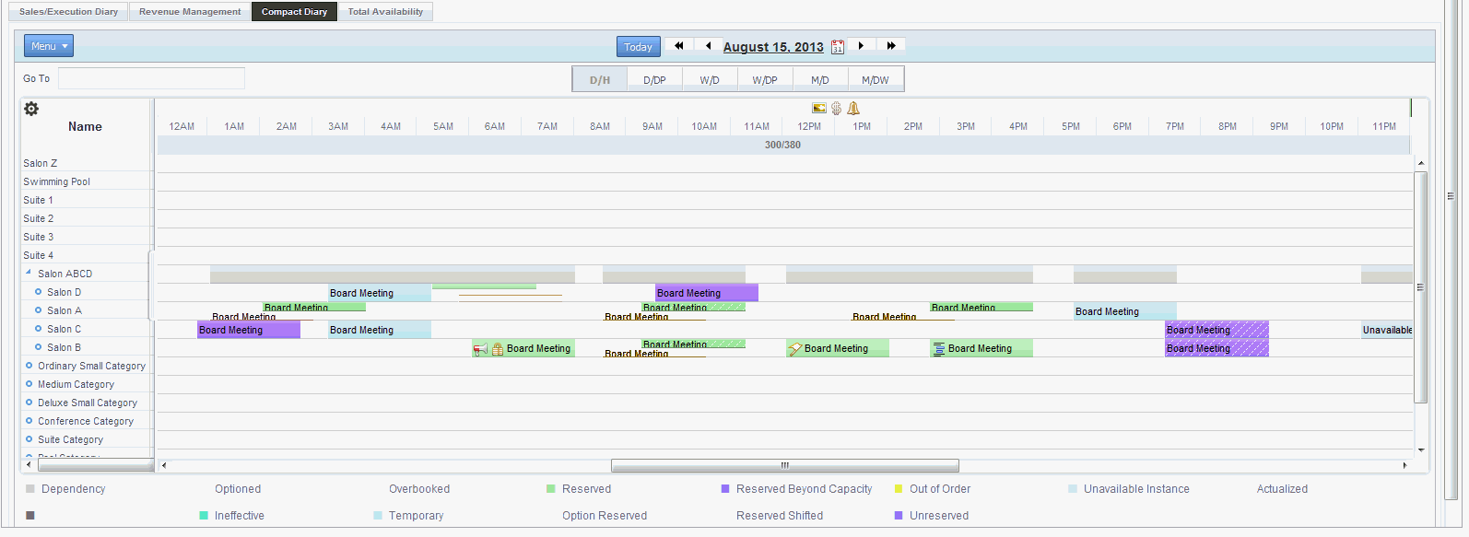This screenshot has height=537, width=1469.
Task: Select Salon Z row
Action: click(x=88, y=163)
